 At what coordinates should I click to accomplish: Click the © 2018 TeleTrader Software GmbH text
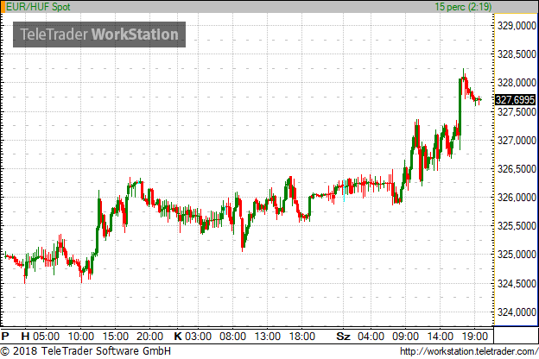click(x=86, y=351)
